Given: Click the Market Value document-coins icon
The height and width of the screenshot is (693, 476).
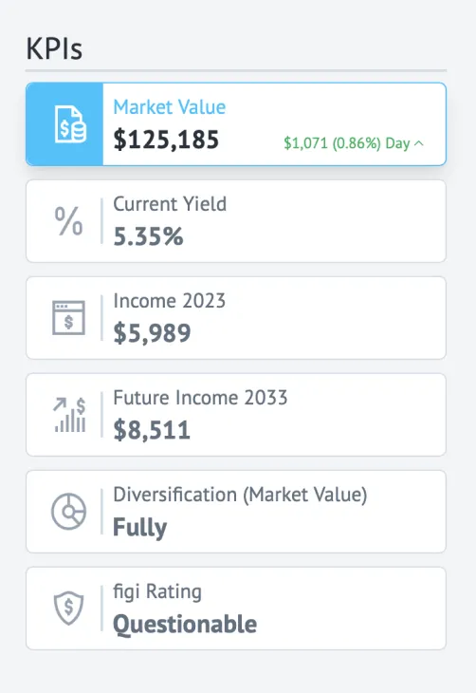Looking at the screenshot, I should tap(70, 124).
